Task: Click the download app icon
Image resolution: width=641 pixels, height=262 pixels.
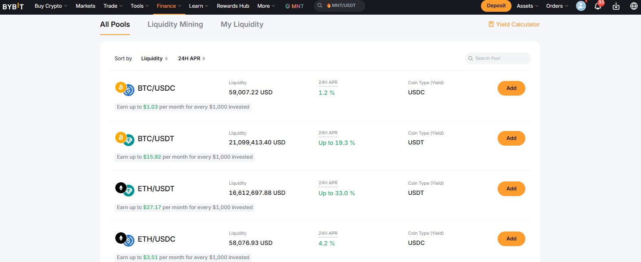Action: 616,6
